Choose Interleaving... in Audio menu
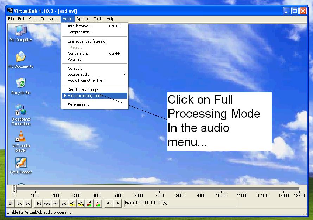 click(95, 26)
